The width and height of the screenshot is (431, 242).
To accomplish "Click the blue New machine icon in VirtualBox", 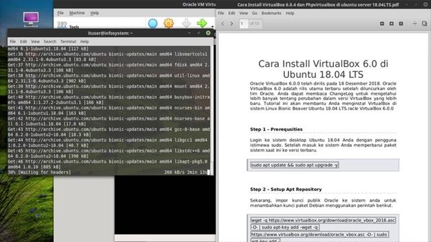I will click(153, 24).
